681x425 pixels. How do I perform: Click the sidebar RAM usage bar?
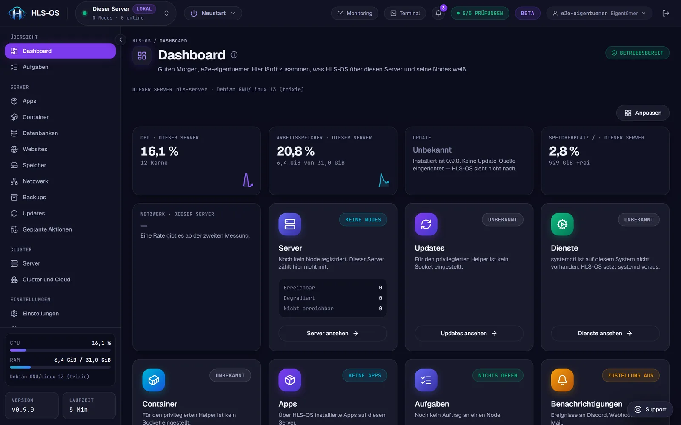click(60, 367)
